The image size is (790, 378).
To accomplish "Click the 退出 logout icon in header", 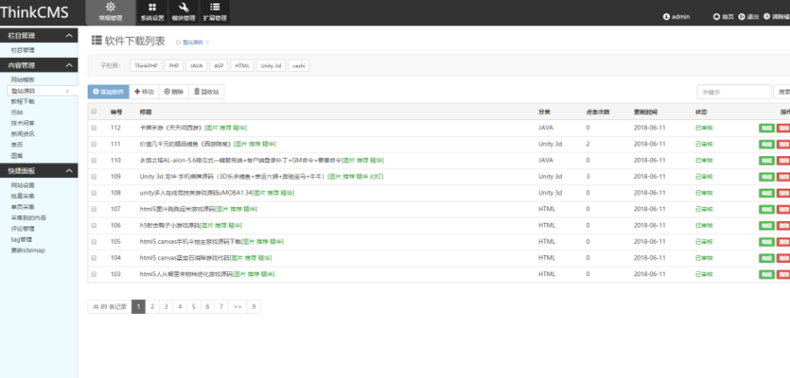I will [742, 17].
